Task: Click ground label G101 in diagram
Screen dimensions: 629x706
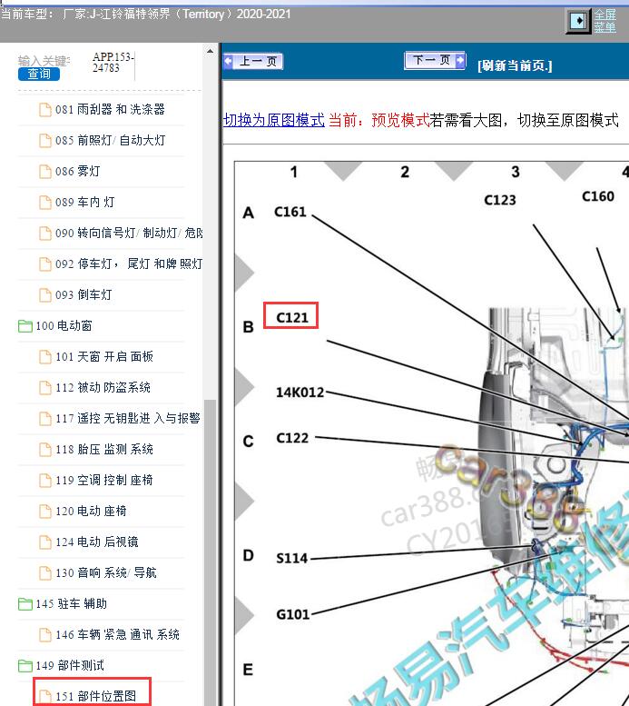Action: [x=293, y=614]
